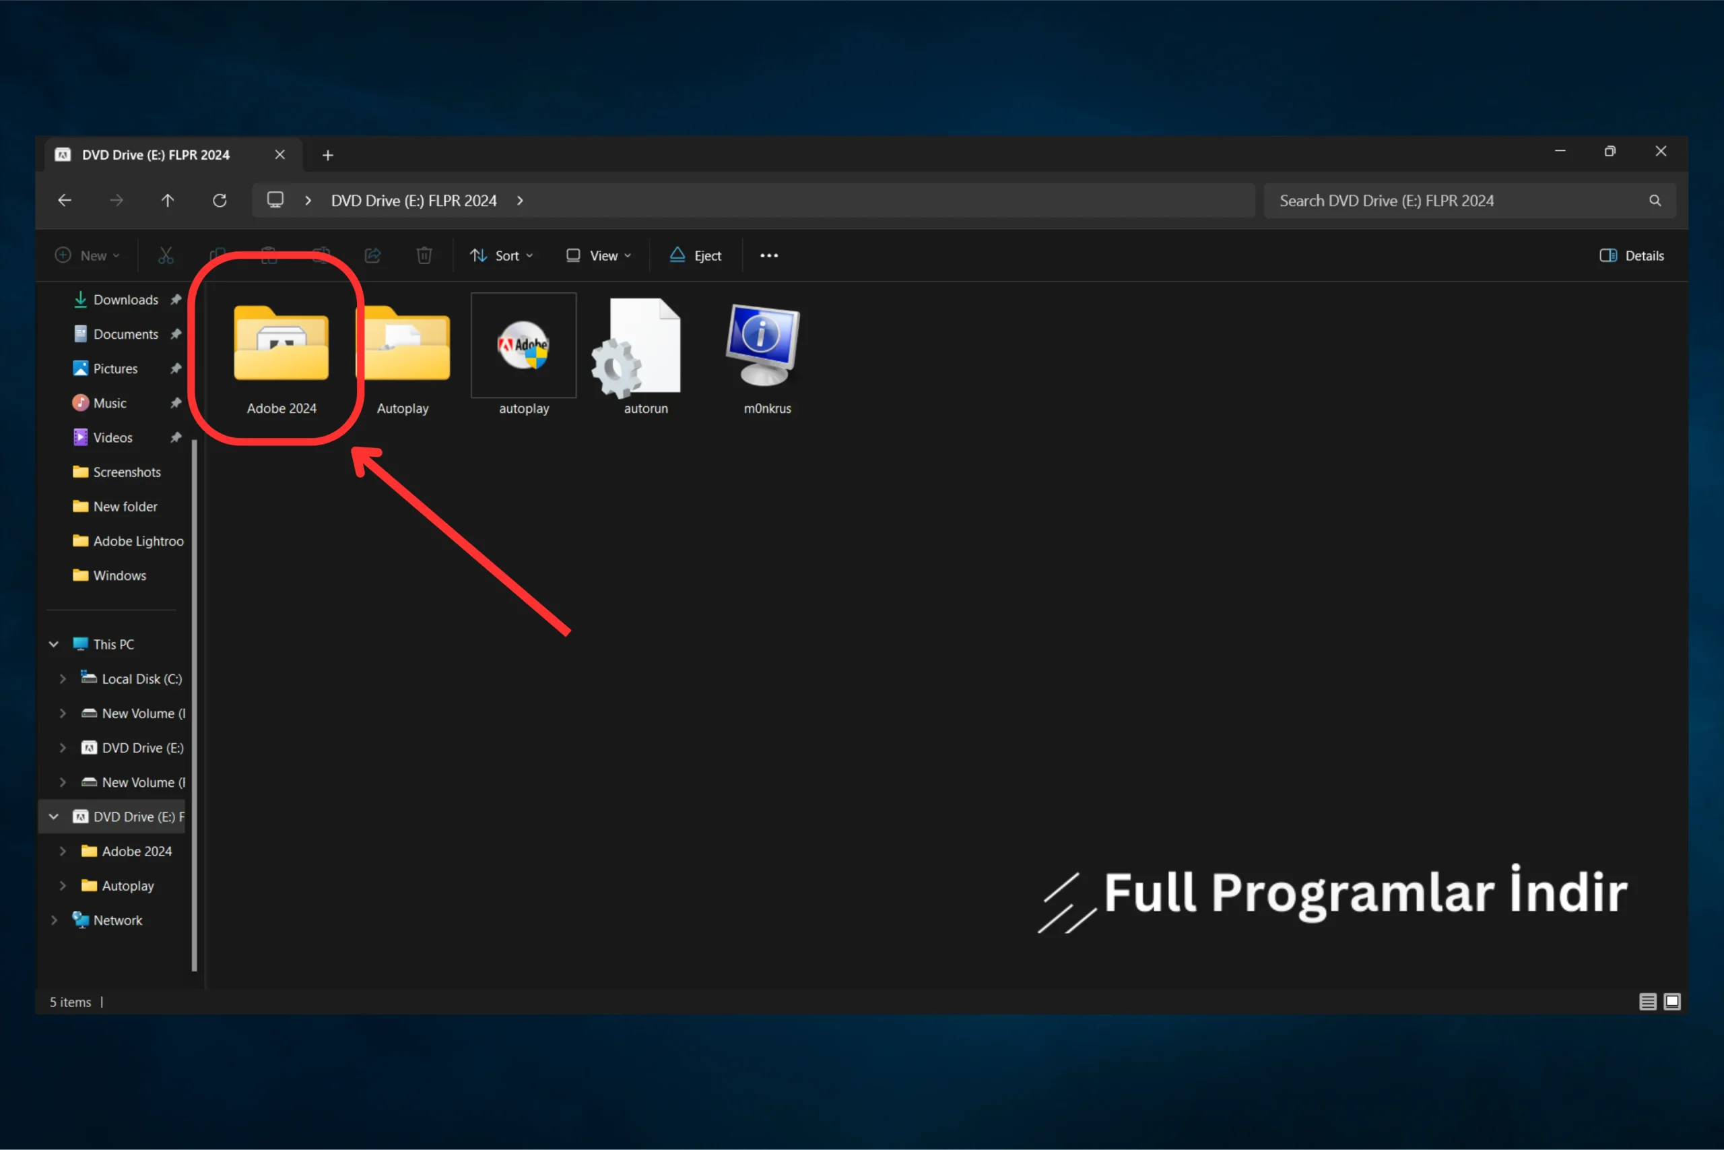Screen dimensions: 1724x1150
Task: Expand Local Disk (C:) in tree
Action: coord(63,678)
